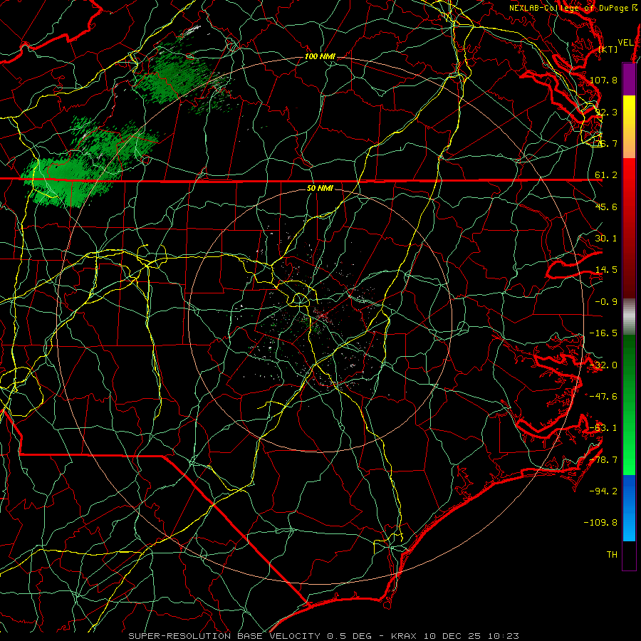Click the 107.8 velocity scale value
This screenshot has width=641, height=641.
(603, 80)
